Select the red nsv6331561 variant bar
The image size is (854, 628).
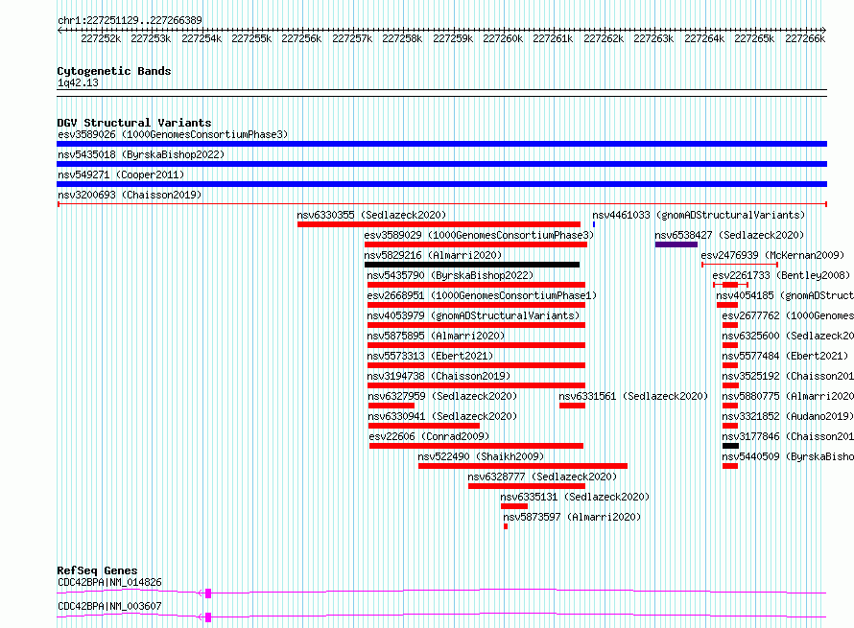pyautogui.click(x=572, y=406)
